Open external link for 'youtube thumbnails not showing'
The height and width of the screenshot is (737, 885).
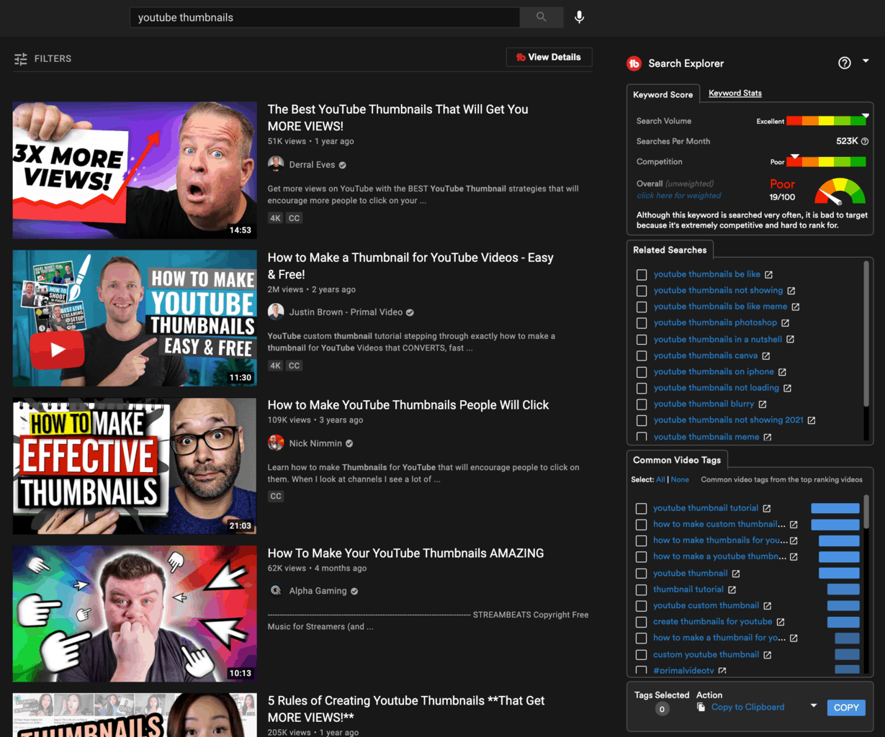791,291
